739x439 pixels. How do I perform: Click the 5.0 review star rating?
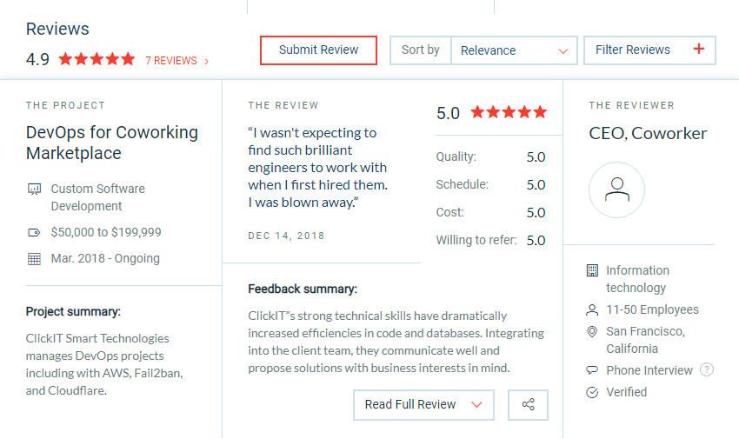(509, 112)
